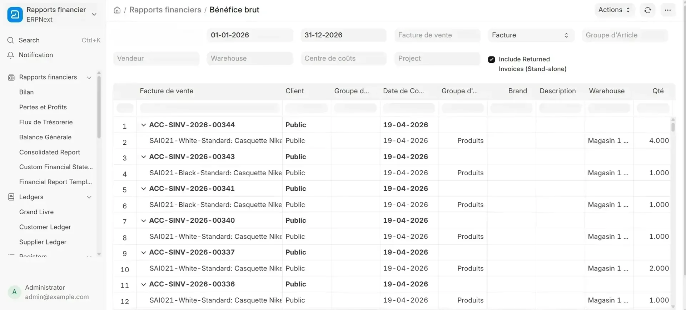
Task: Collapse invoice ACC-SINV-2026-00341 row
Action: tap(143, 189)
